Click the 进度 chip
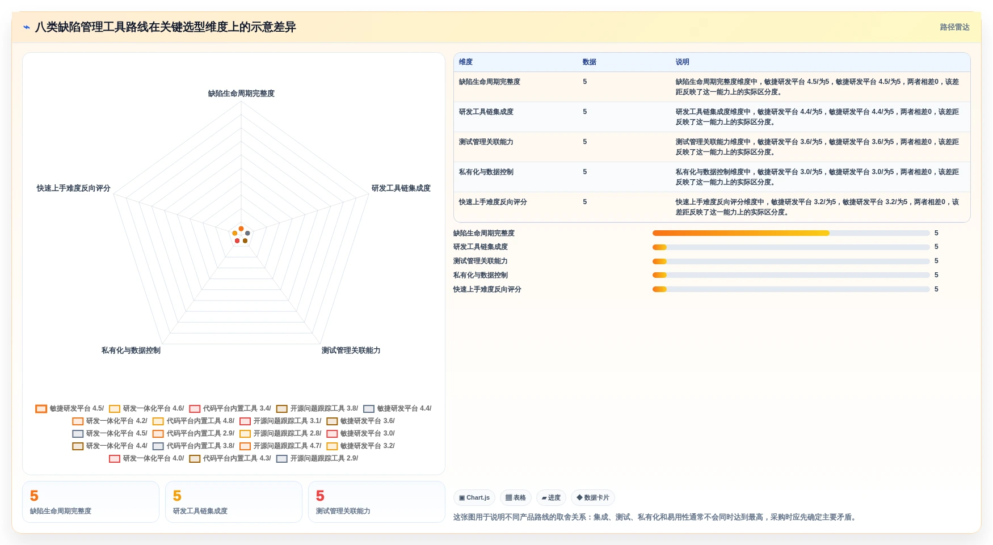 point(551,498)
